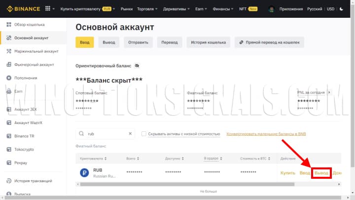Enable hide low-value assets checkbox

coord(144,134)
